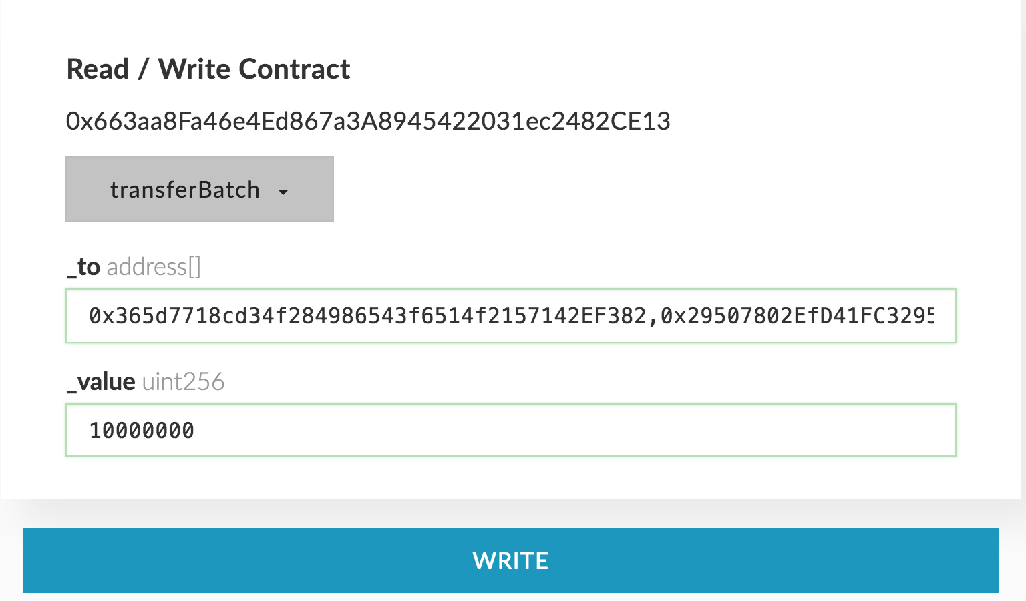The height and width of the screenshot is (601, 1026).
Task: Click the _value parameter label
Action: pyautogui.click(x=102, y=382)
